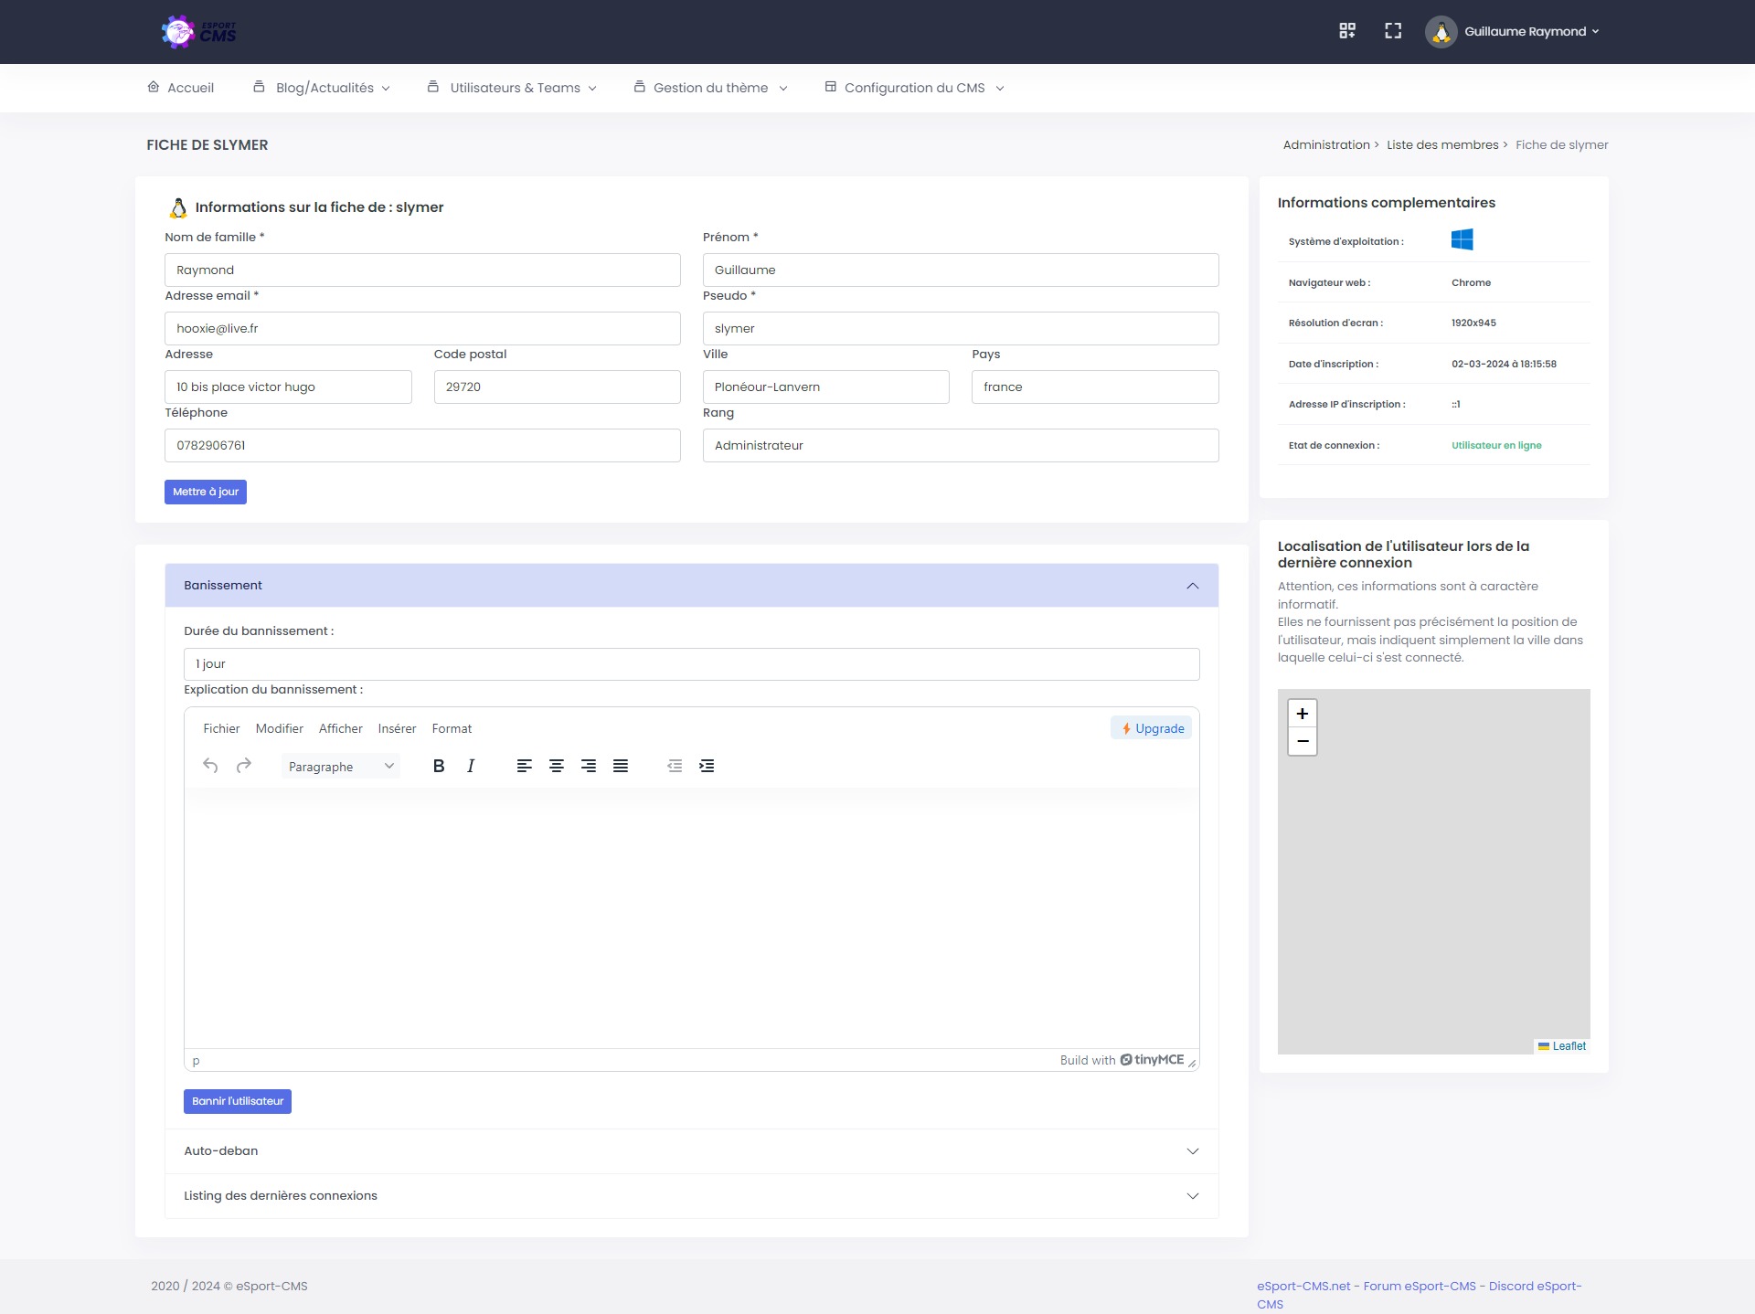Viewport: 1755px width, 1314px height.
Task: Click the tinyMCE Upgrade button
Action: [1152, 728]
